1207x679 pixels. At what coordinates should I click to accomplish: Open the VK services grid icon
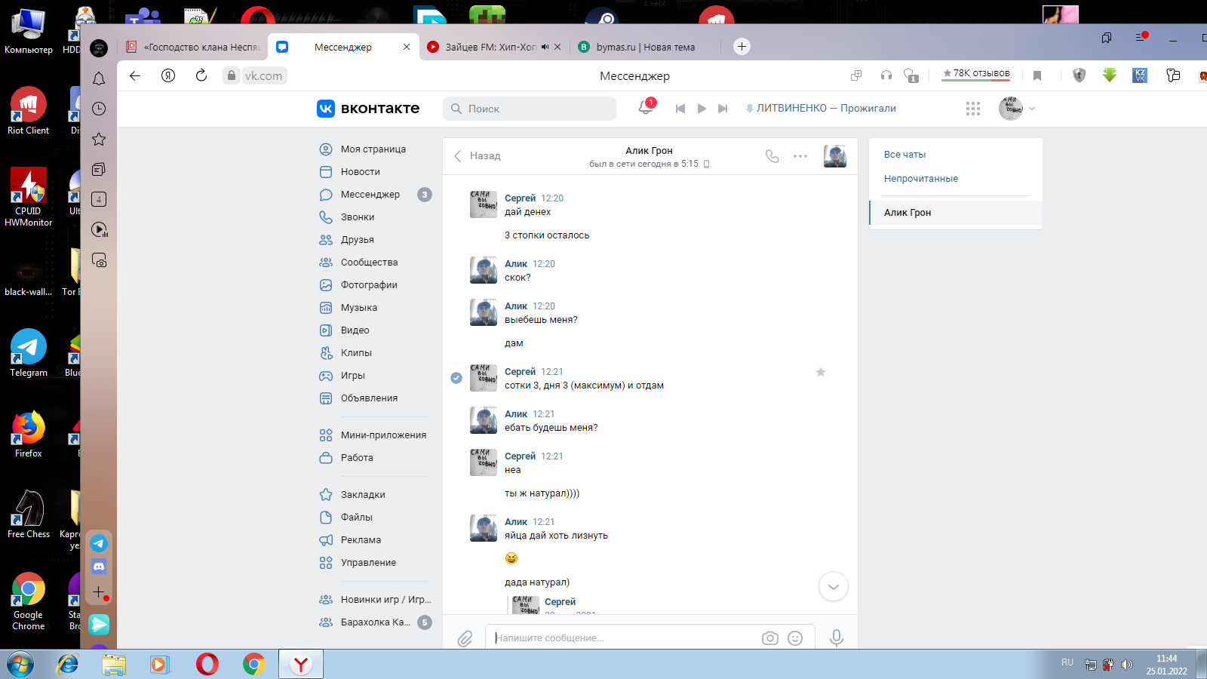tap(973, 109)
